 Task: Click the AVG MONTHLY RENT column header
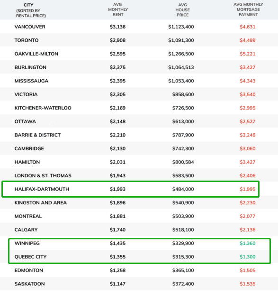point(118,9)
